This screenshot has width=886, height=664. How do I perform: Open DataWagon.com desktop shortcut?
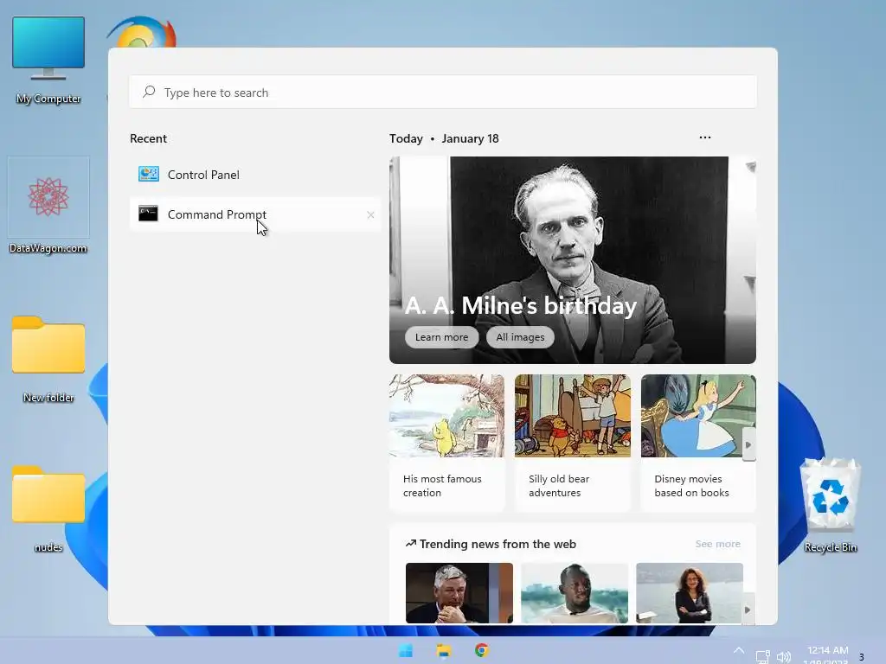[x=48, y=206]
